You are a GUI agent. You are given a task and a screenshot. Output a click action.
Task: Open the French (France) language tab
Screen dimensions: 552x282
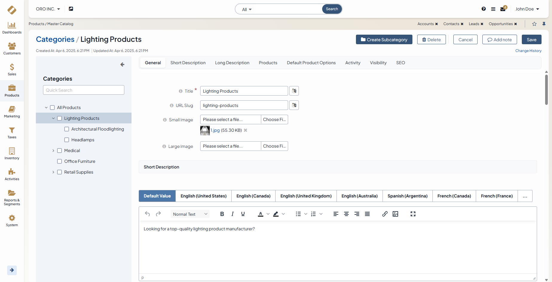[496, 196]
